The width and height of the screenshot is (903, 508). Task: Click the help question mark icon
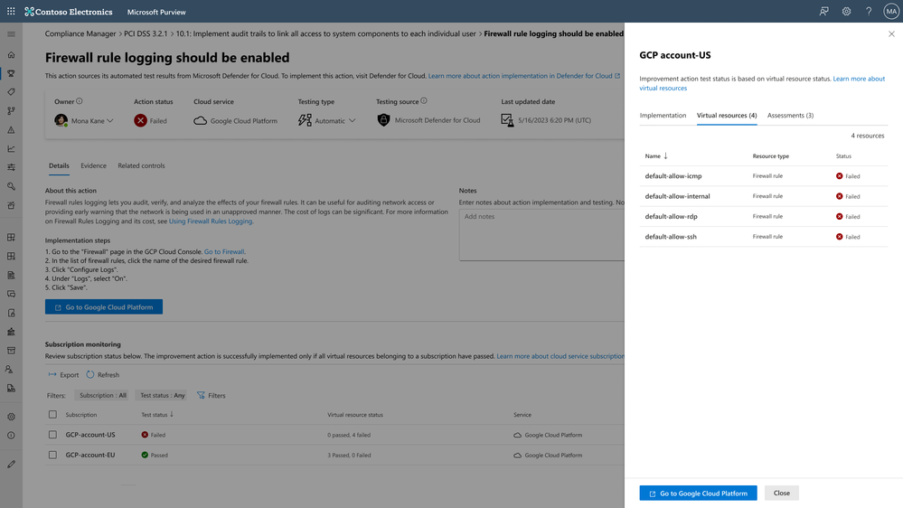[x=869, y=12]
